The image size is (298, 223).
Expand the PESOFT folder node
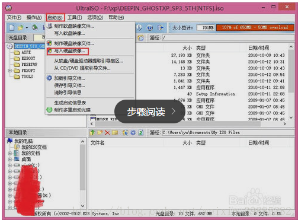(10, 71)
